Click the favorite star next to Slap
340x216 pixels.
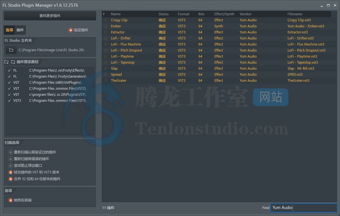click(x=105, y=68)
